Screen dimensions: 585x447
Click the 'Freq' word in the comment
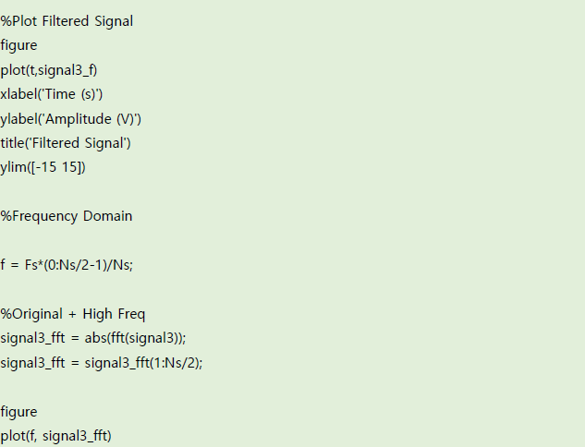pos(129,314)
